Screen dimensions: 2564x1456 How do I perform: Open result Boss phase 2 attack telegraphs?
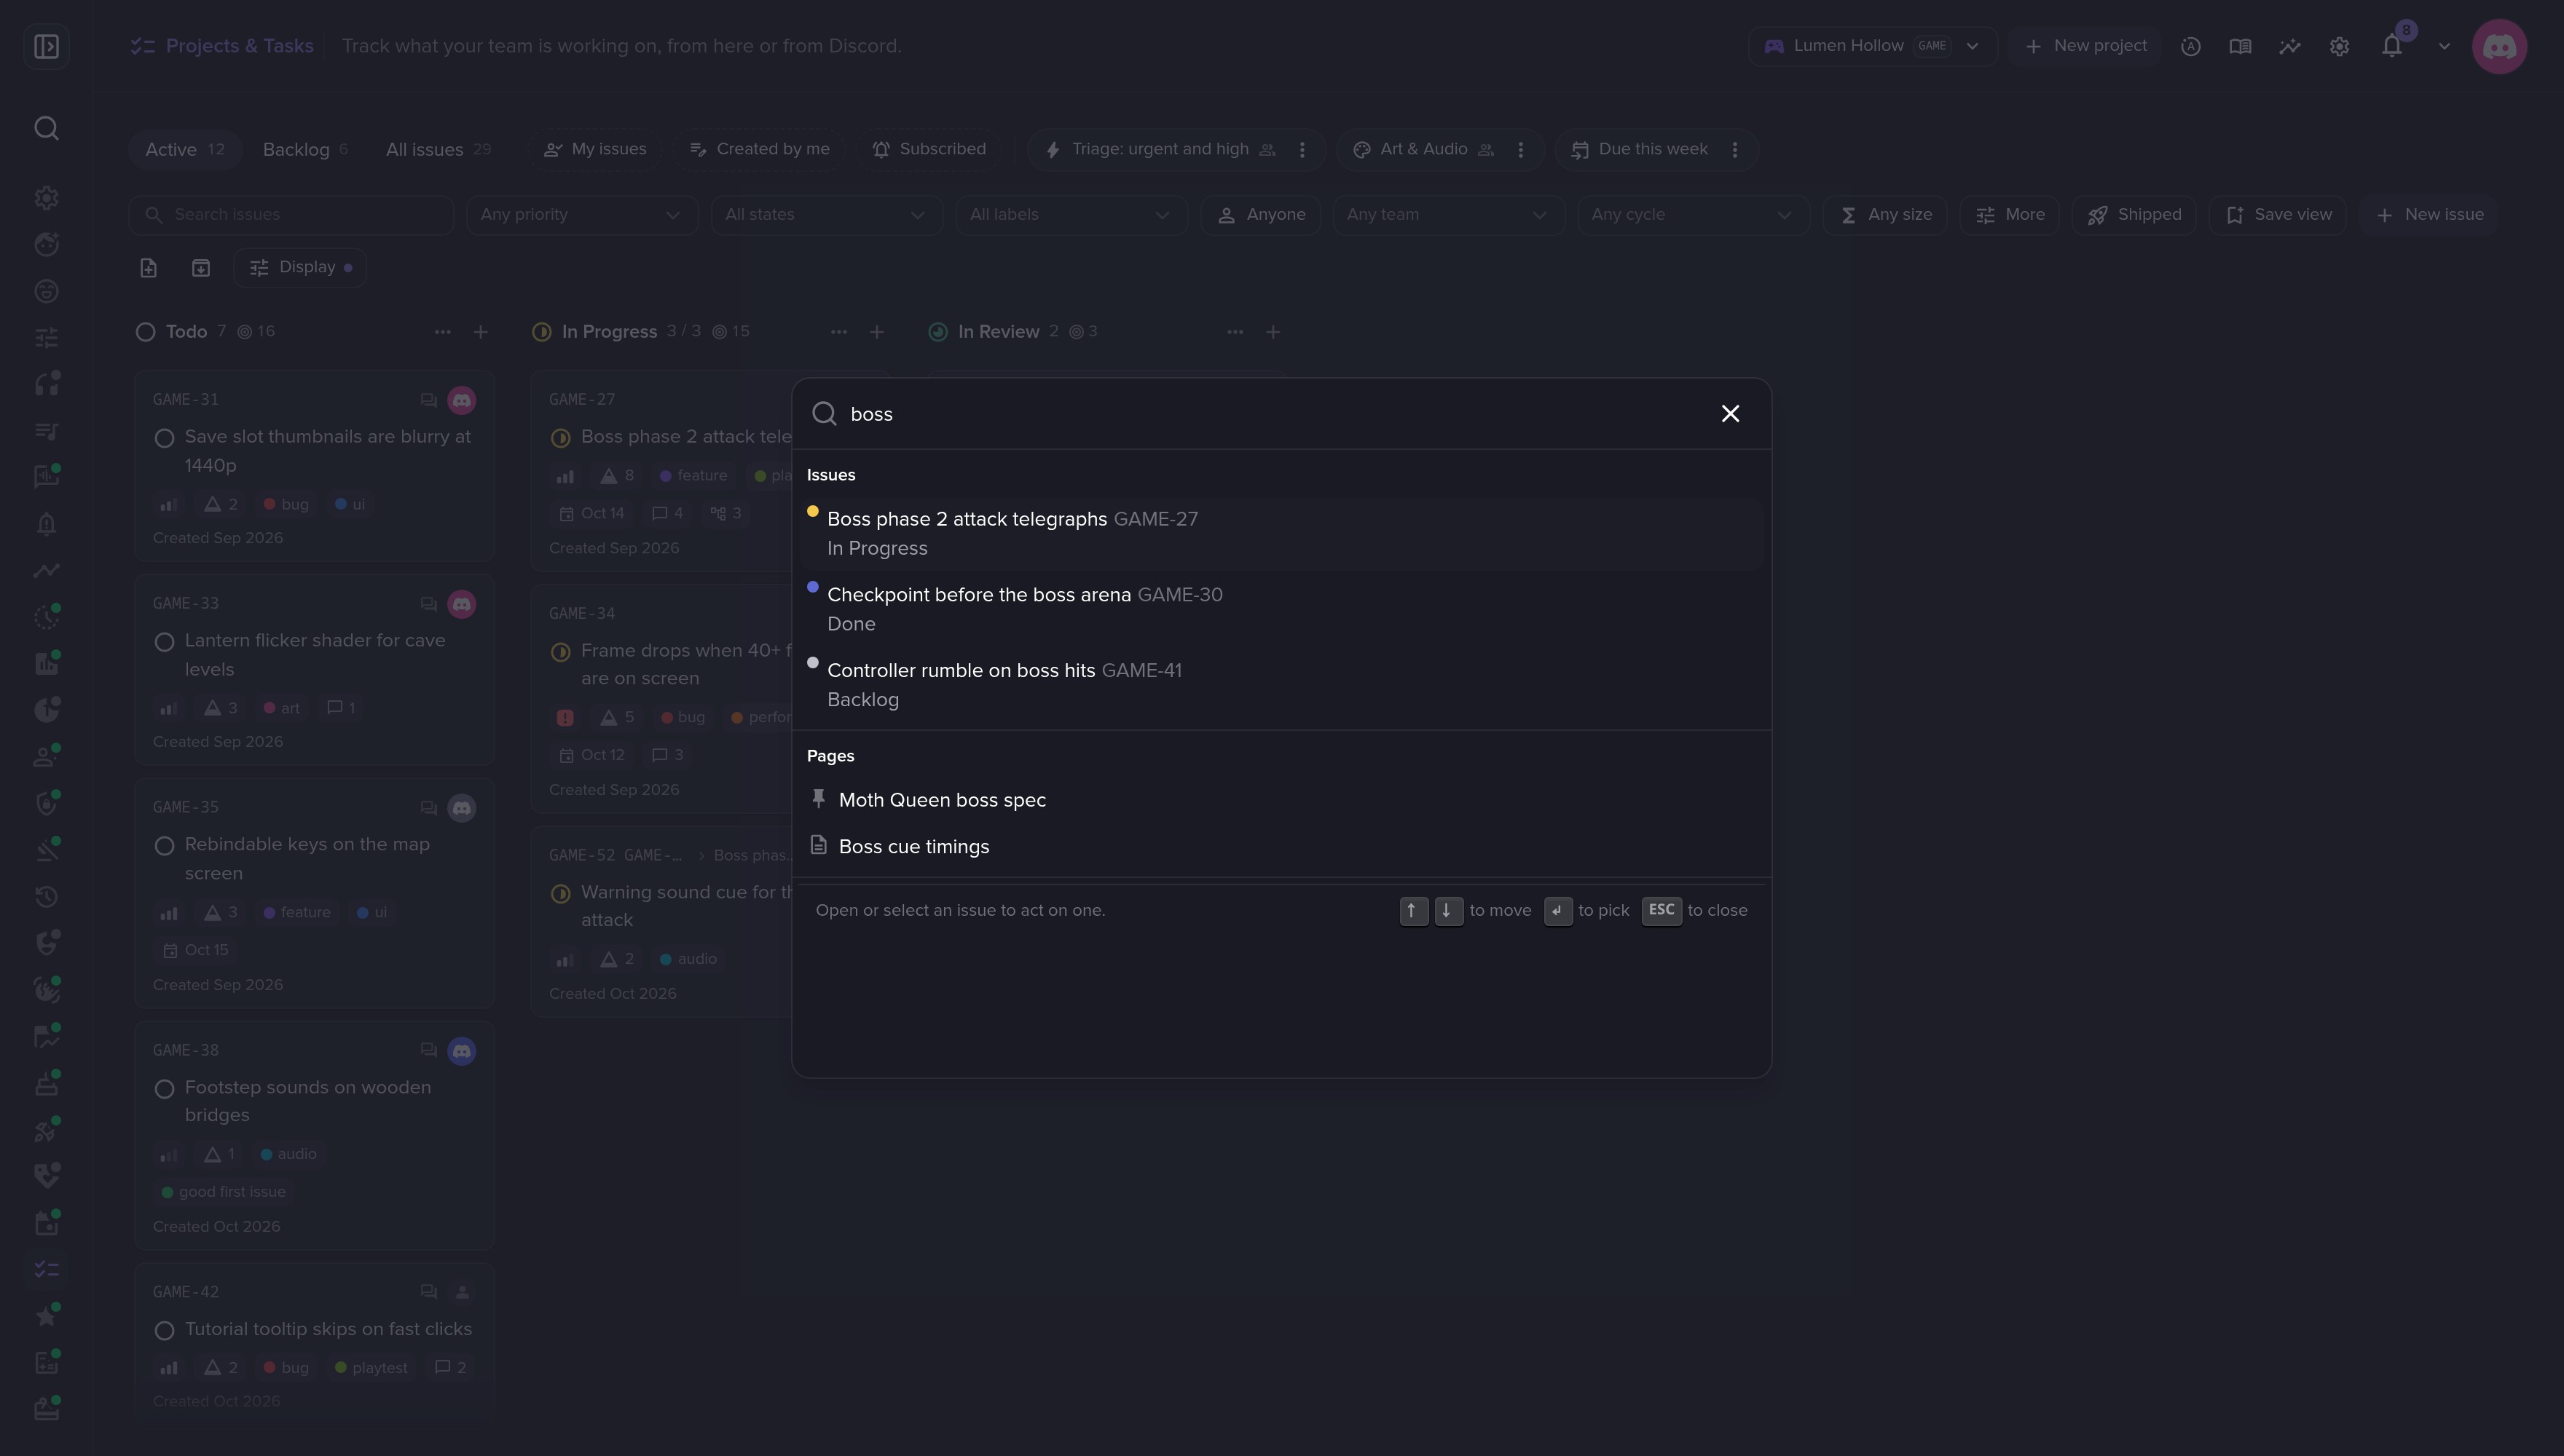pos(1281,534)
